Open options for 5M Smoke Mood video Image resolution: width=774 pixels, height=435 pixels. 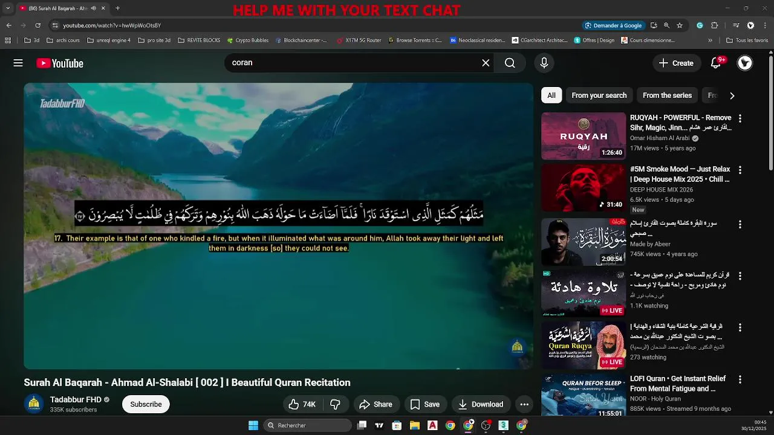tap(740, 170)
